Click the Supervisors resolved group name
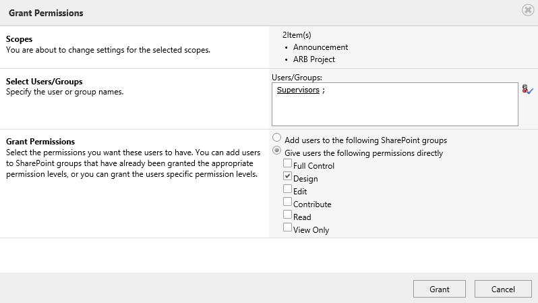This screenshot has height=303, width=538. click(x=298, y=90)
